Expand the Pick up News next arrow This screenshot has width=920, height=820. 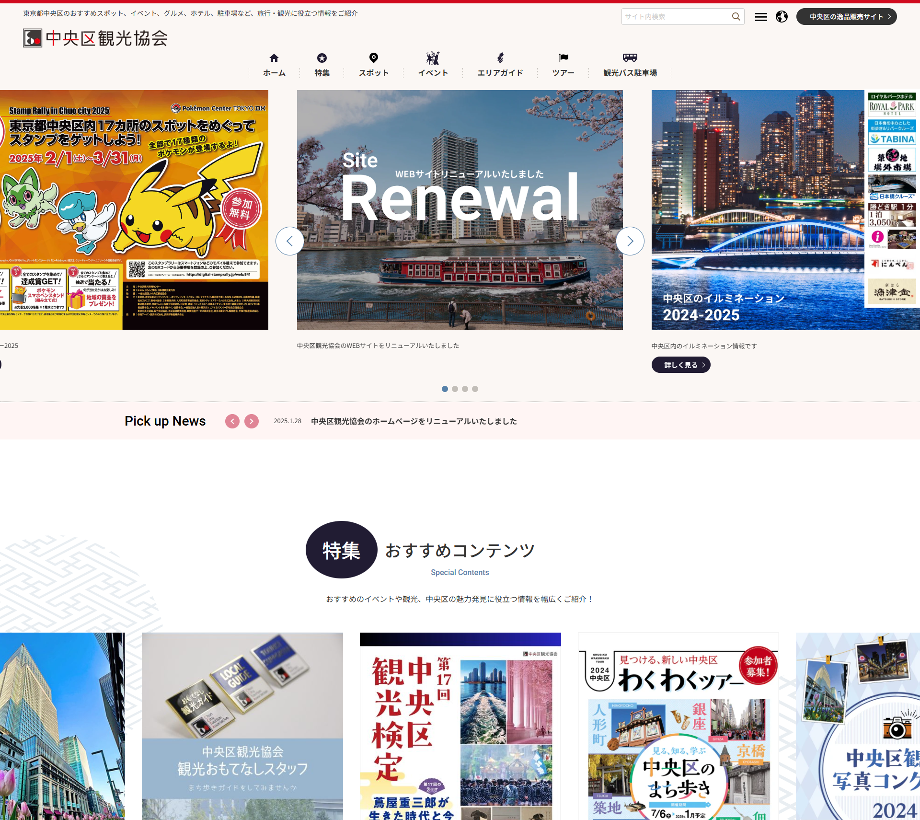coord(253,421)
